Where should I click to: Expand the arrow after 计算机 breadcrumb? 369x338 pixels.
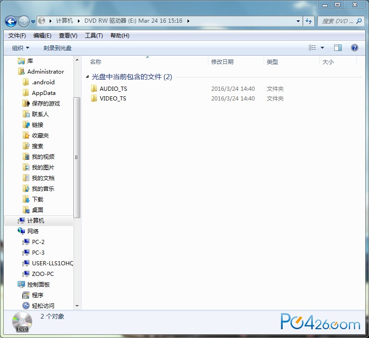point(79,21)
